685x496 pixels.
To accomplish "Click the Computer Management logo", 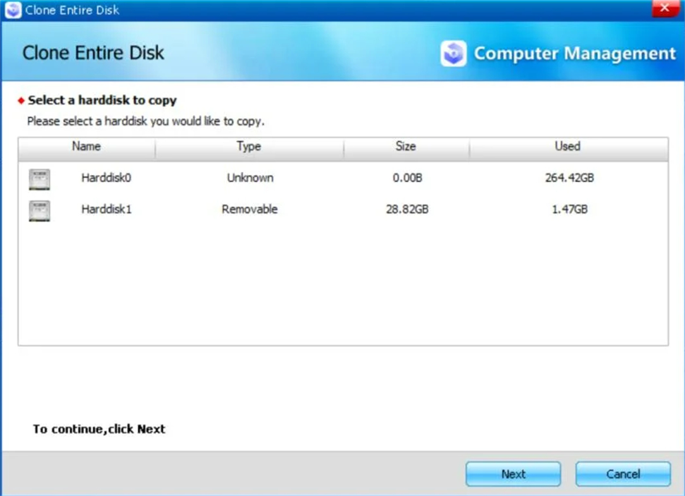I will (x=454, y=54).
